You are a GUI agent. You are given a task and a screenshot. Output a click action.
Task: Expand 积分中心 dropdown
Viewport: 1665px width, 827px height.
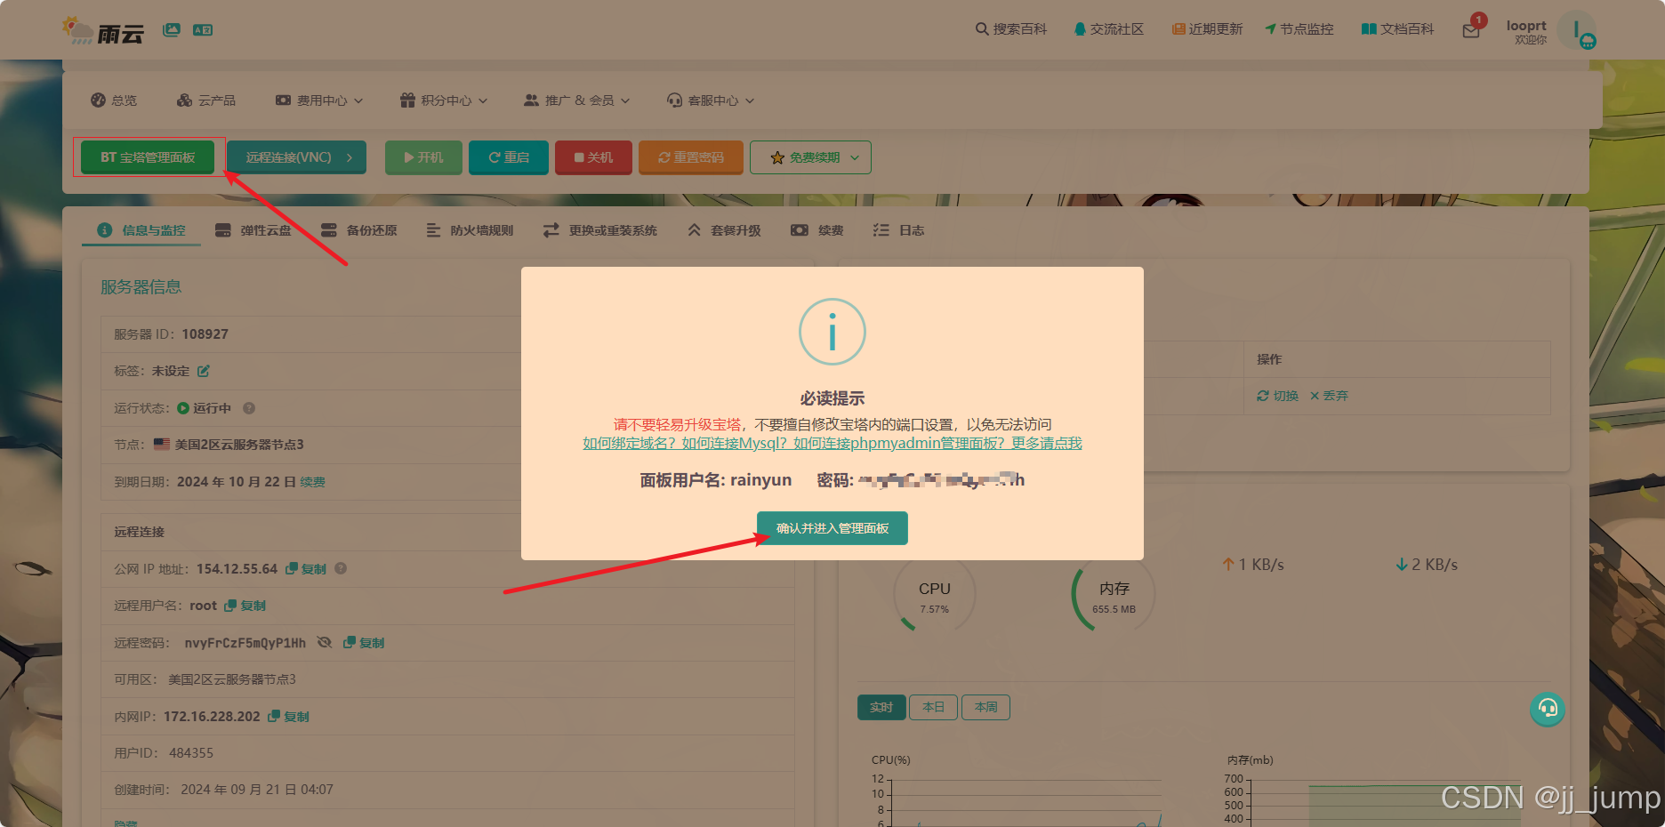[x=444, y=100]
